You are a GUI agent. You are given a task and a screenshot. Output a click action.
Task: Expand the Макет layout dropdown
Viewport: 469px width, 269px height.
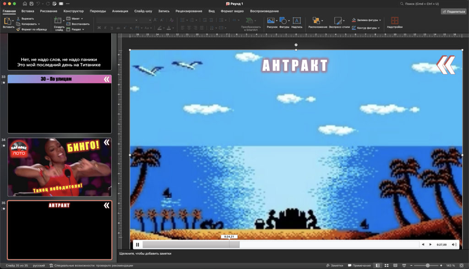coord(82,18)
